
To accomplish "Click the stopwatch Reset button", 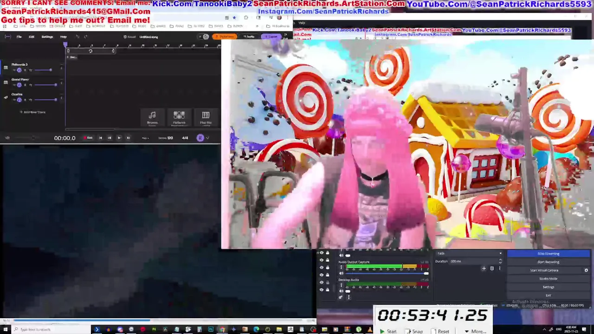I will click(x=440, y=331).
